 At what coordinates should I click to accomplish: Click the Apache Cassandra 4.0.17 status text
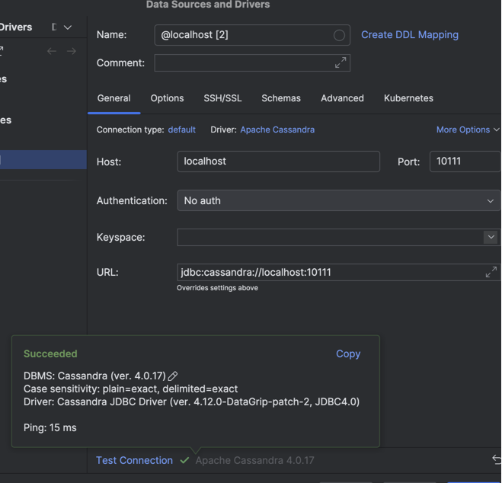pyautogui.click(x=255, y=460)
